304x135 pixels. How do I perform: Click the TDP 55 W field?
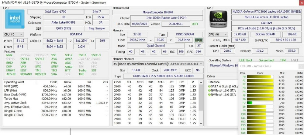pos(101,17)
